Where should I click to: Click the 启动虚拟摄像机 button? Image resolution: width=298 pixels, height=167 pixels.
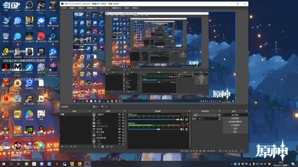click(x=235, y=122)
